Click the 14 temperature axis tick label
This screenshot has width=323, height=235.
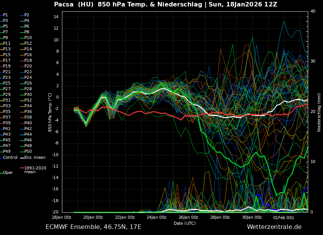[55, 17]
